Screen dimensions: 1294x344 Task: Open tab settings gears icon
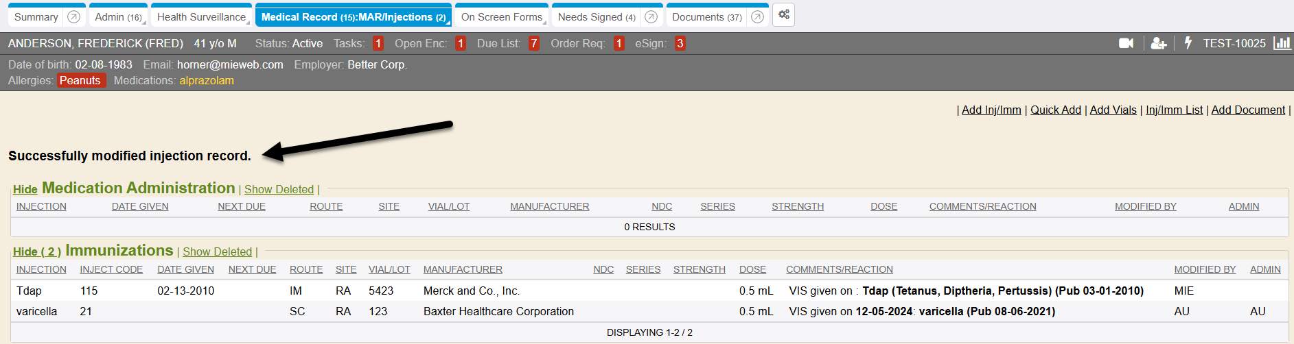click(x=783, y=15)
